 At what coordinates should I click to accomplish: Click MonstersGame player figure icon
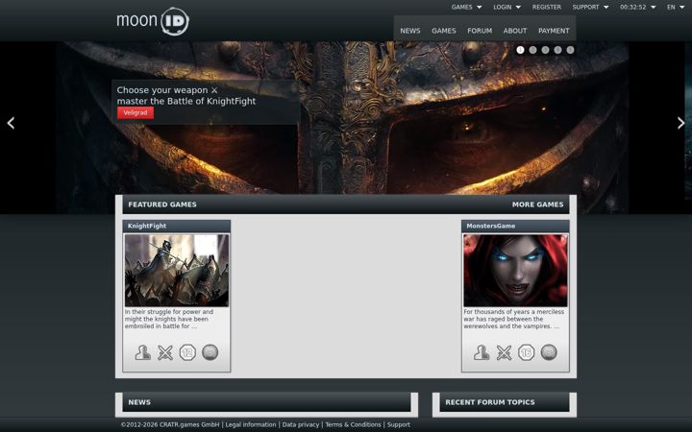point(482,352)
